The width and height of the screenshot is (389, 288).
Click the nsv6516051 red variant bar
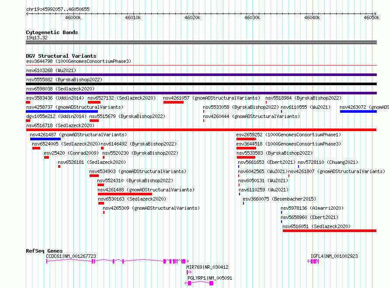(330, 231)
